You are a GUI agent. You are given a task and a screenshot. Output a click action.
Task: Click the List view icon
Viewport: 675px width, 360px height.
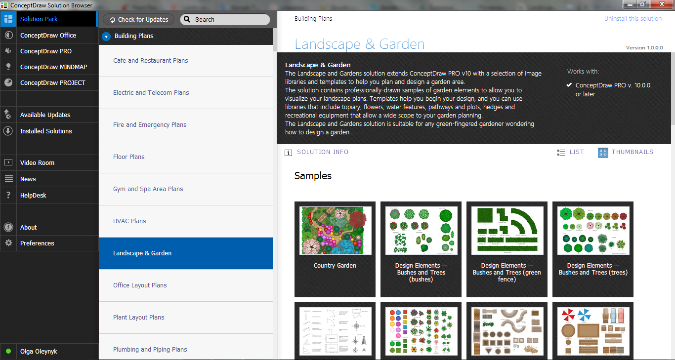tap(561, 153)
